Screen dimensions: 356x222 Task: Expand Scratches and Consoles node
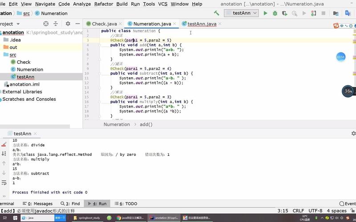(x=29, y=99)
